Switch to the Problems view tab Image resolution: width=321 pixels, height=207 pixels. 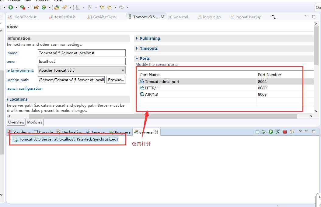tap(19, 132)
